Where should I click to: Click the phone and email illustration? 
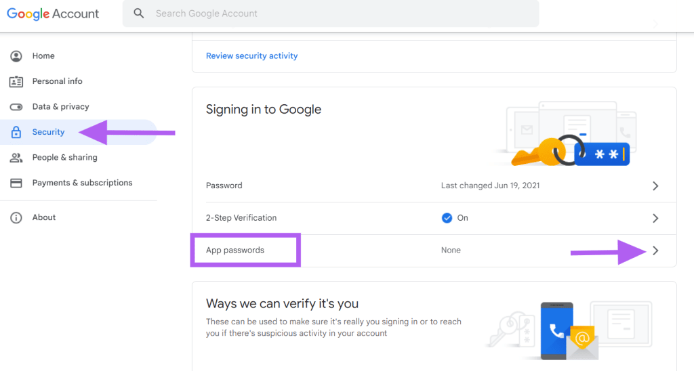click(570, 330)
